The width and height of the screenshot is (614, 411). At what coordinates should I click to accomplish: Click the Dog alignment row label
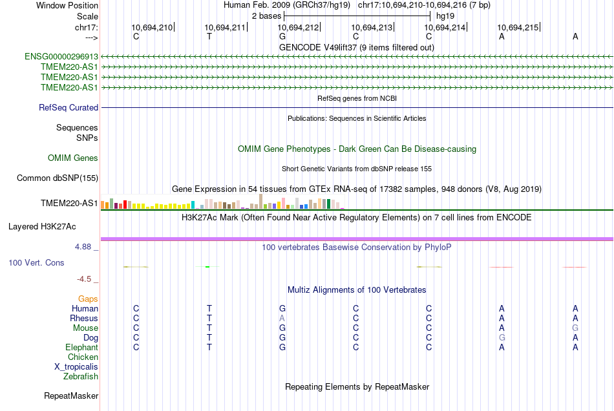[x=91, y=338]
